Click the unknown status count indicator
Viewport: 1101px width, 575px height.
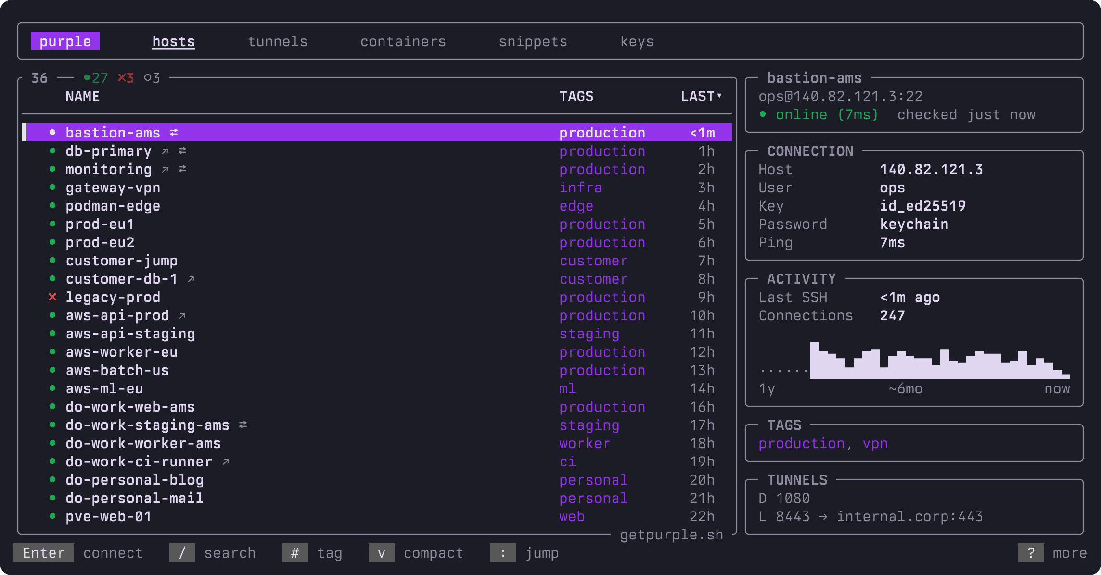coord(152,77)
